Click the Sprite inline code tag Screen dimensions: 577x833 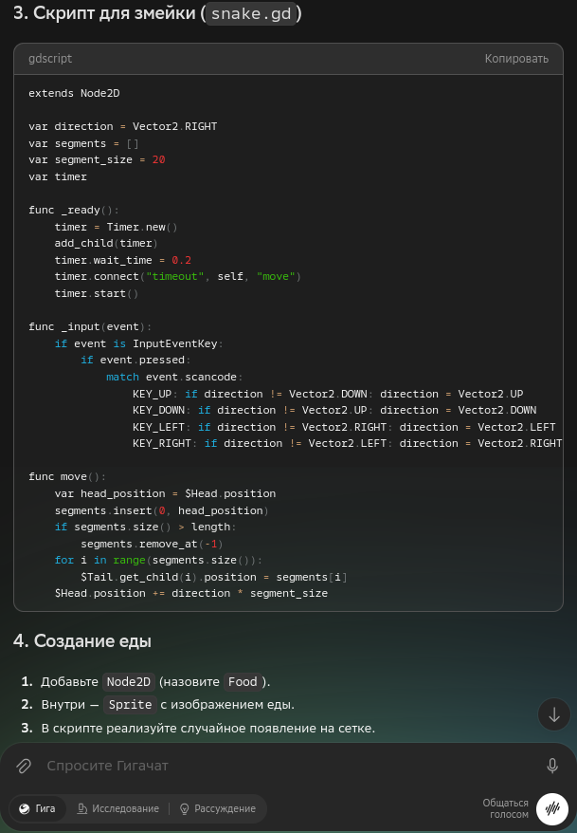[130, 704]
